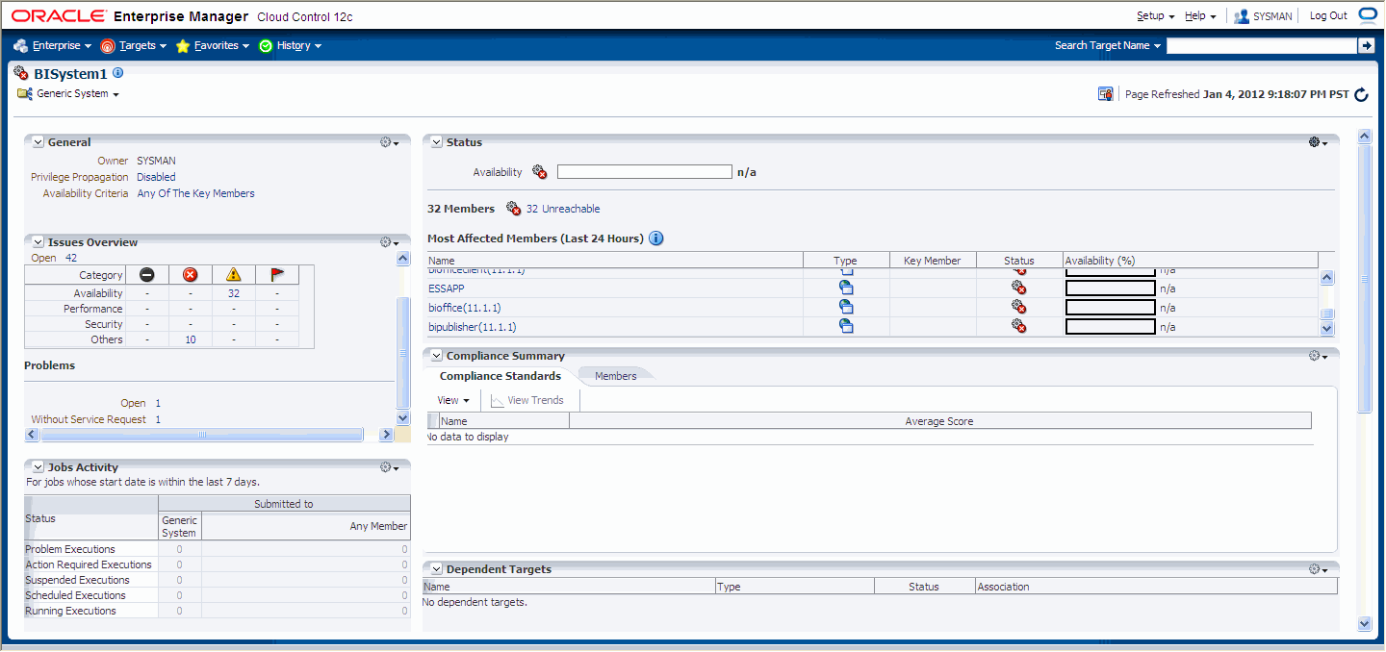Click the 32 availability warnings link
1386x652 pixels.
pos(234,293)
